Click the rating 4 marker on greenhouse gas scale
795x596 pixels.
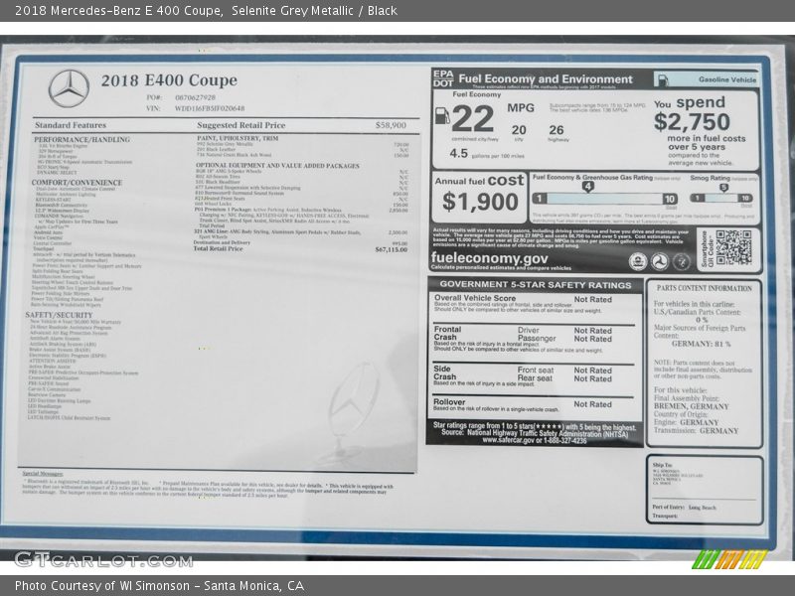(x=587, y=187)
